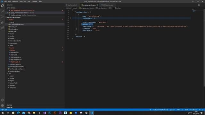The height and width of the screenshot is (115, 205).
Task: Click the VS Code taskbar icon
Action: pos(92,113)
